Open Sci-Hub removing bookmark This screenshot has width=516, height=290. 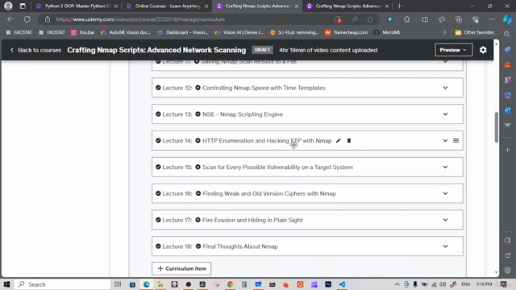[294, 32]
